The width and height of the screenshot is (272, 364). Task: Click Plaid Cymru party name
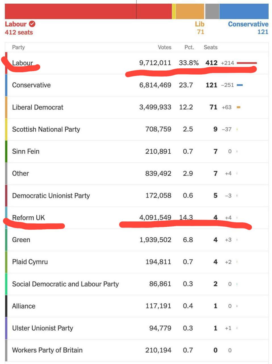click(x=30, y=262)
